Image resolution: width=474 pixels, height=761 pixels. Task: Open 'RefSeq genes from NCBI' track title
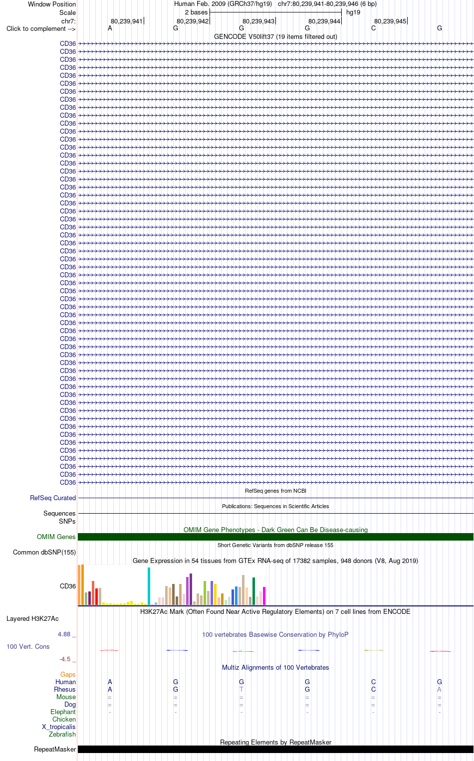[x=275, y=491]
